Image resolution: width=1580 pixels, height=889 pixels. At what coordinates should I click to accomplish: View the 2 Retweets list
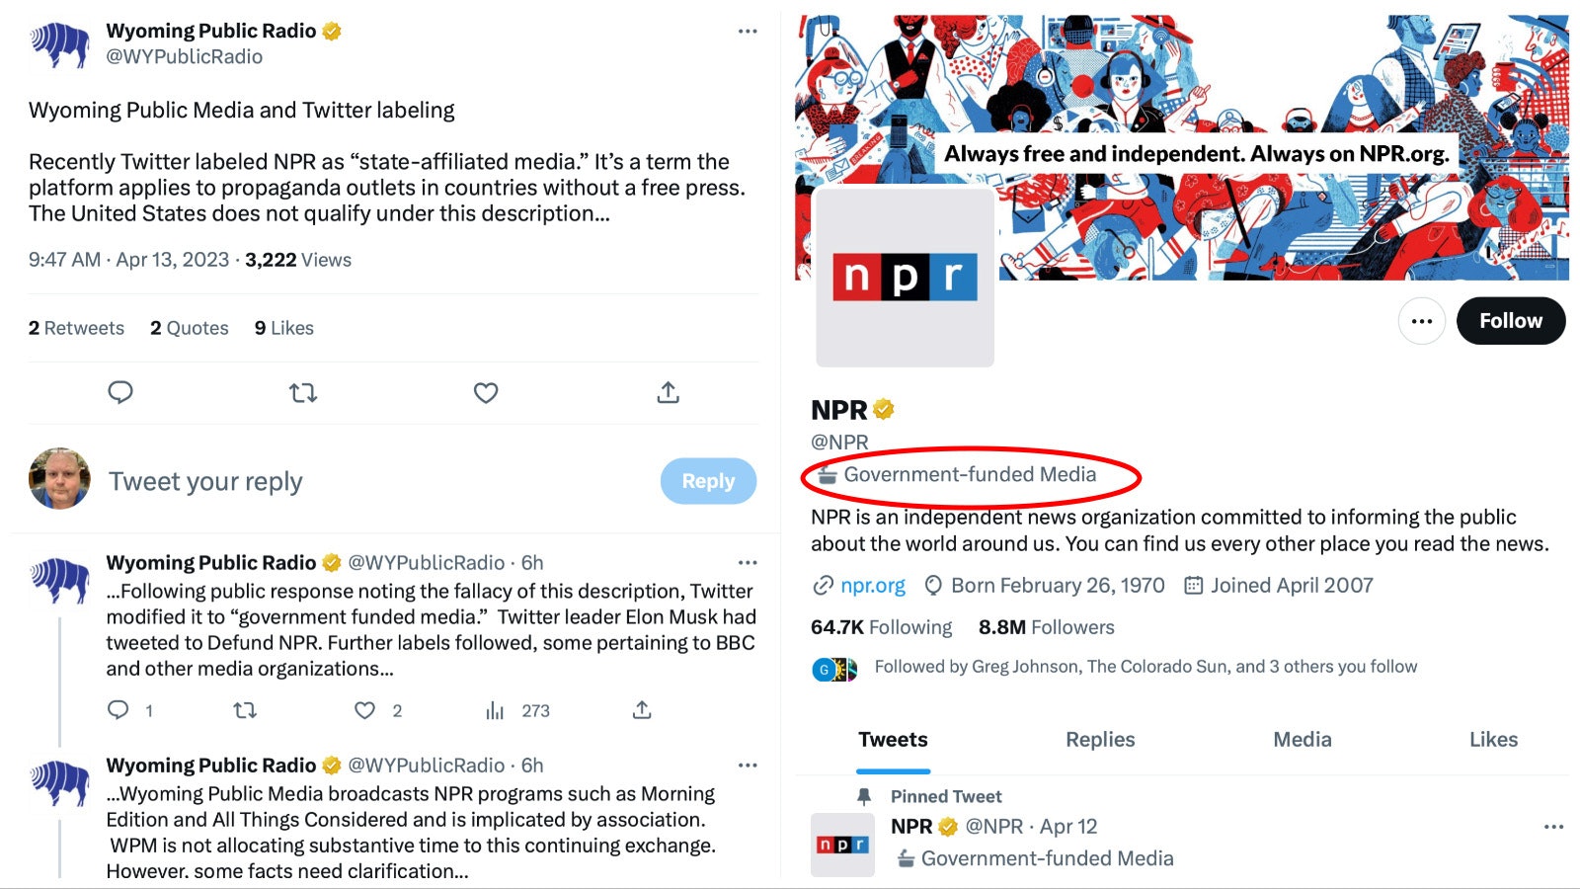(76, 328)
